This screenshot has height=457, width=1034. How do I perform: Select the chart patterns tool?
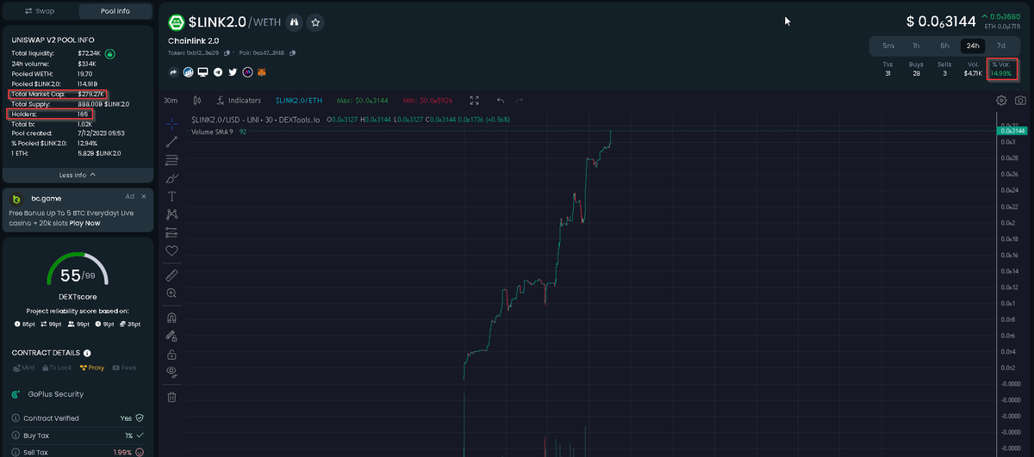171,213
